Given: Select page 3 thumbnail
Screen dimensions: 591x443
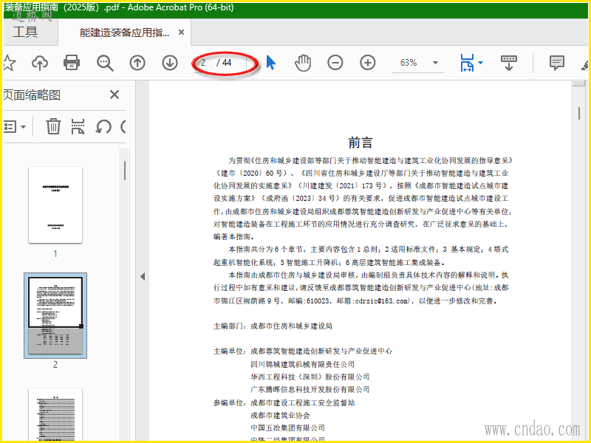Looking at the screenshot, I should pos(55,414).
